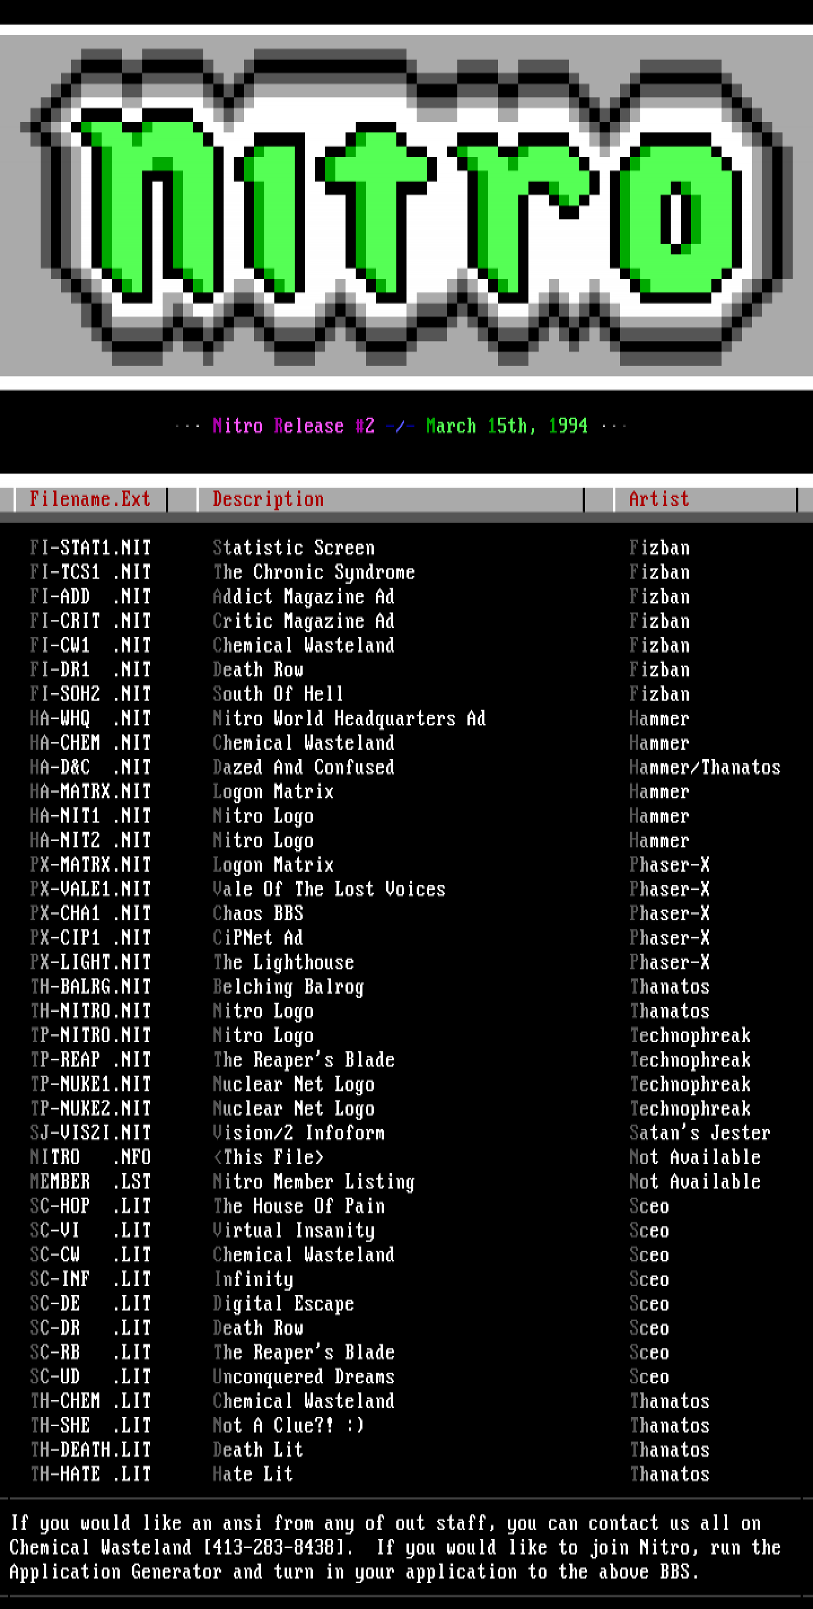Click the Unconquered Dreams description
The image size is (813, 1609).
pos(303,1376)
